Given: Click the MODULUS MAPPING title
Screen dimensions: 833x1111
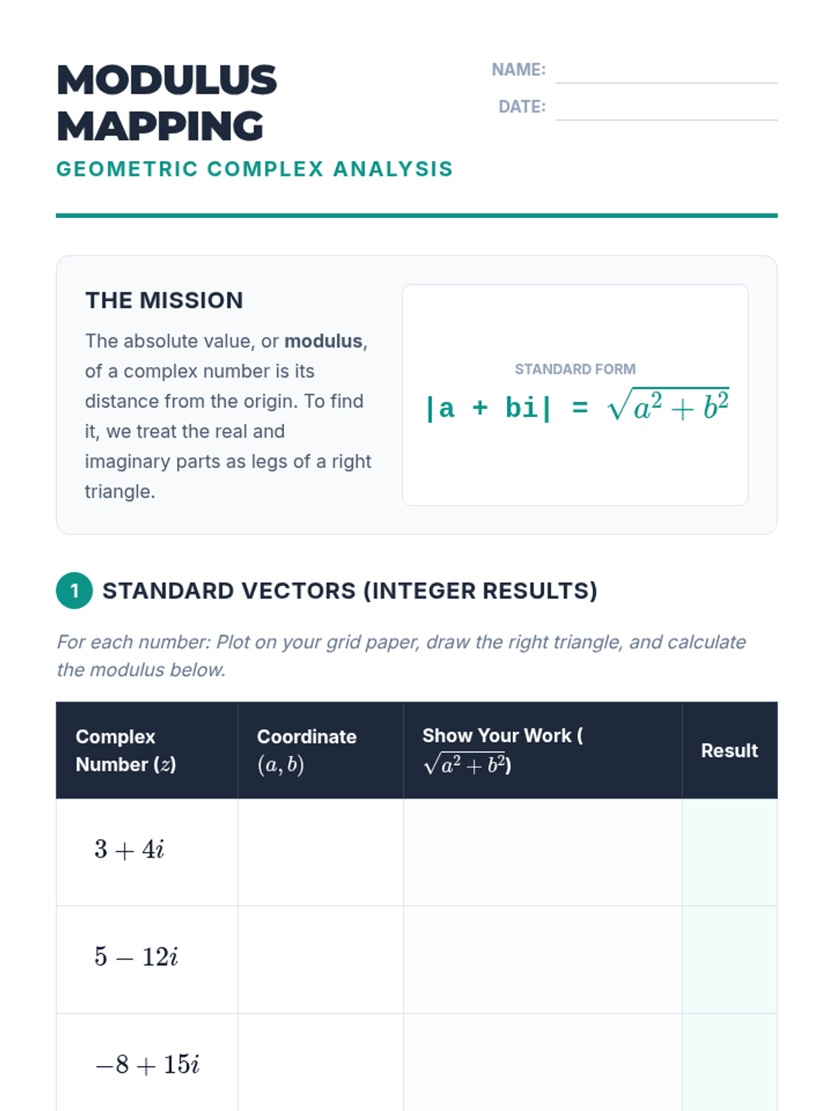Looking at the screenshot, I should point(167,103).
